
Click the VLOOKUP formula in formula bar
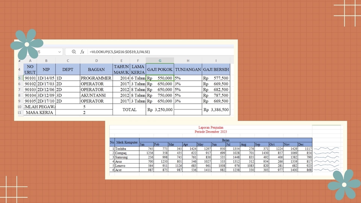tap(120, 52)
